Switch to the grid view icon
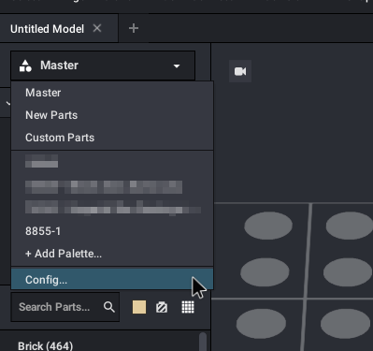 coord(188,307)
